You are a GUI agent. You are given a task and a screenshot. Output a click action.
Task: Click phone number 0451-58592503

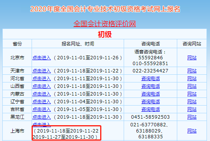point(150,117)
